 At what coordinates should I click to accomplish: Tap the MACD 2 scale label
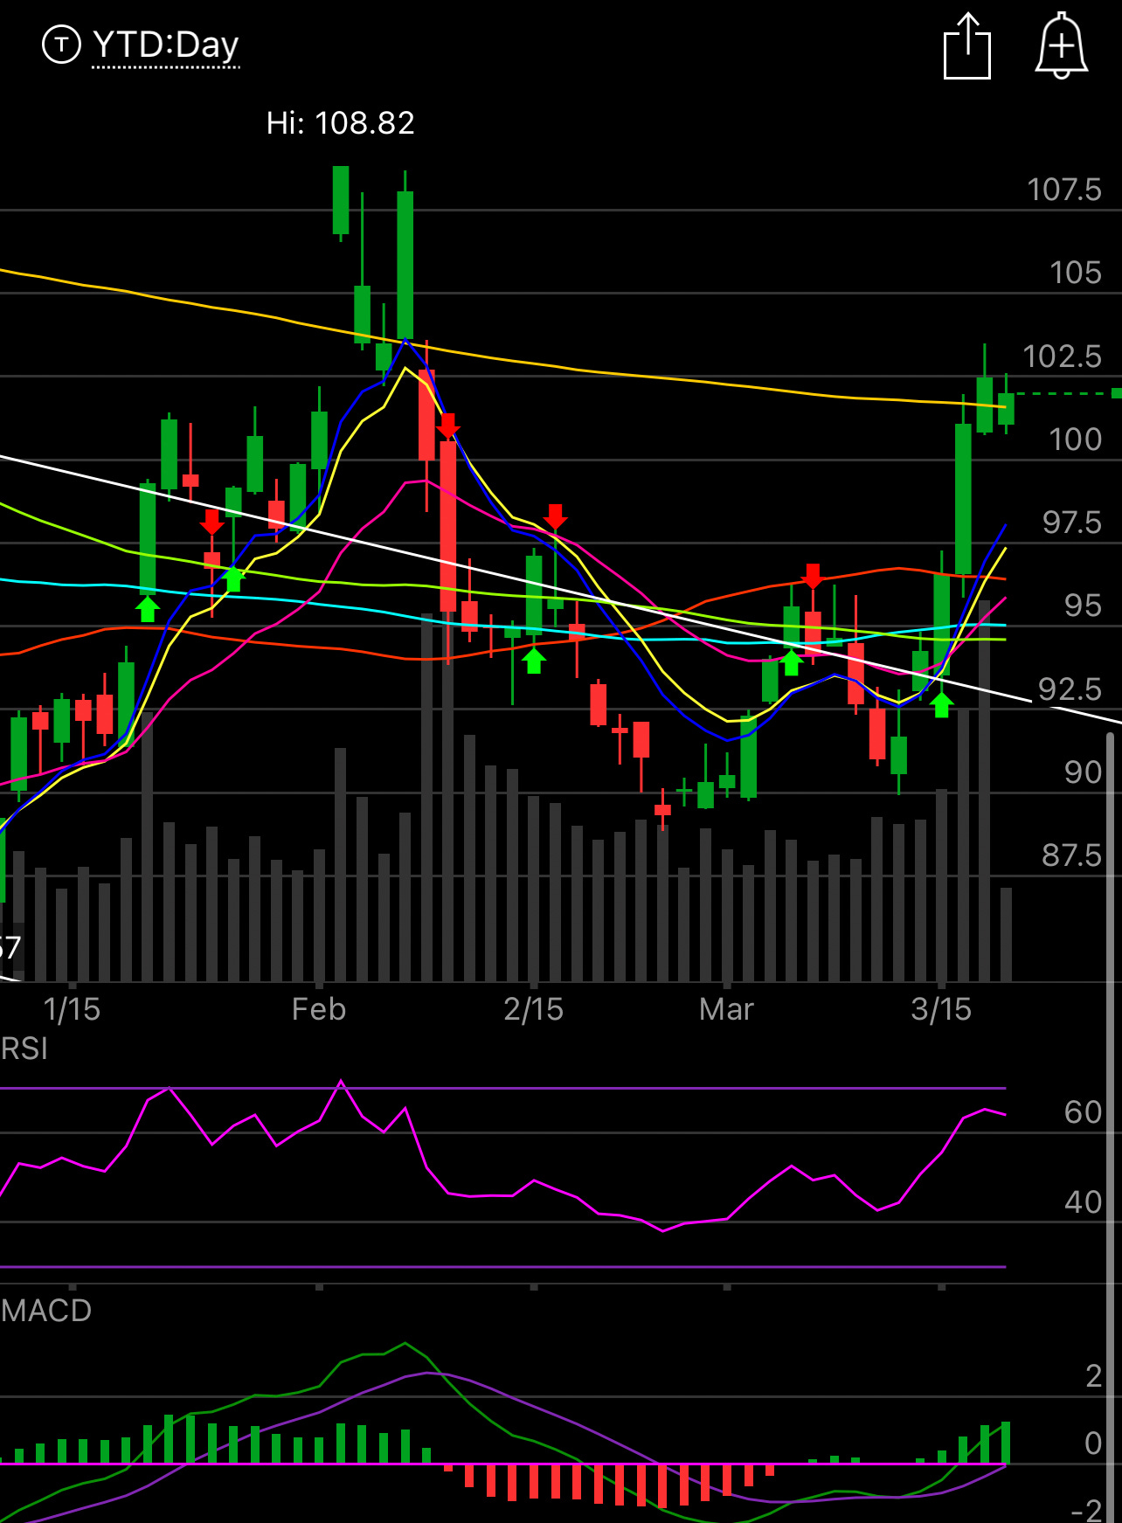(x=1093, y=1377)
